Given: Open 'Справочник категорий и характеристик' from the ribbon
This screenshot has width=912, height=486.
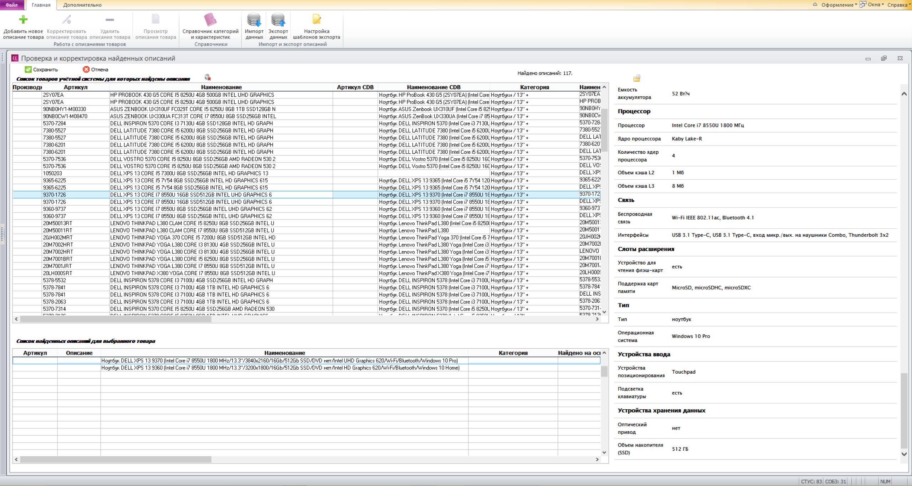Looking at the screenshot, I should pos(210,26).
